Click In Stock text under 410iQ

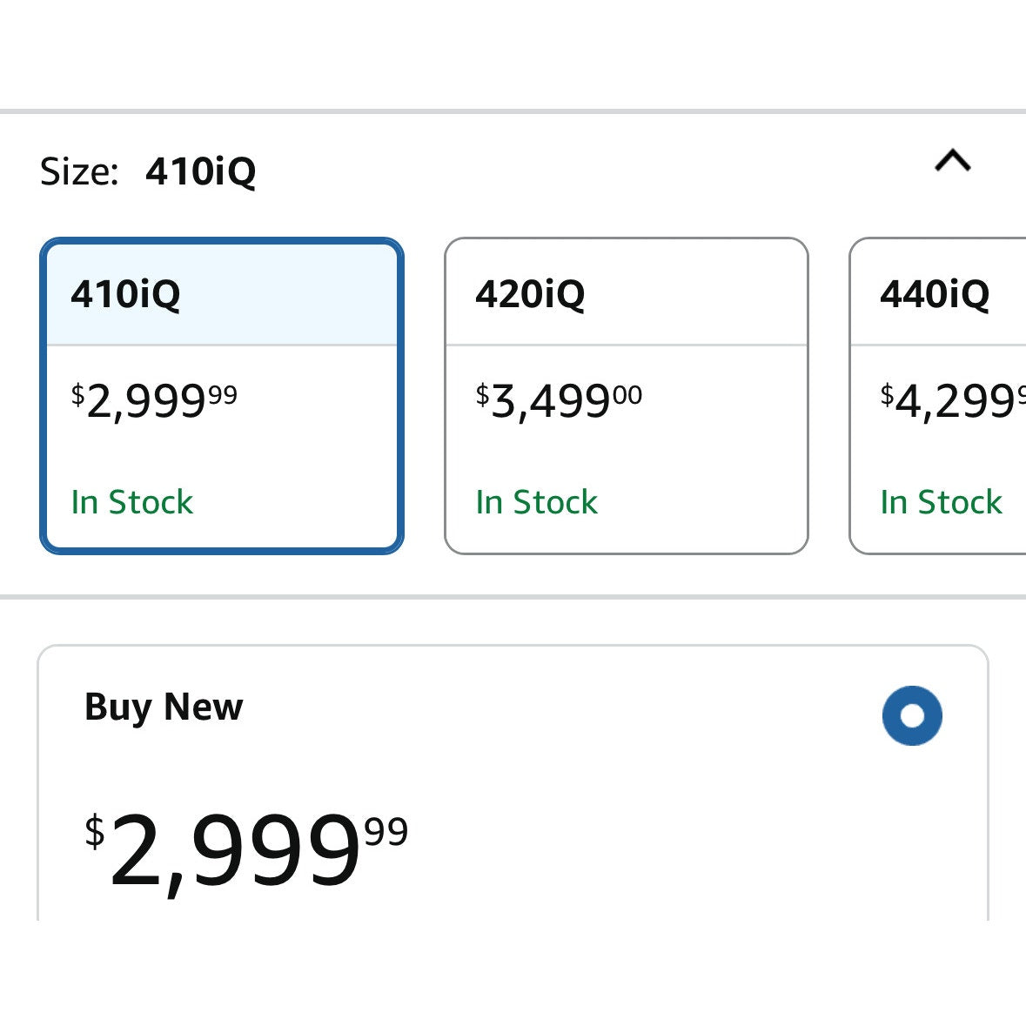pyautogui.click(x=132, y=502)
